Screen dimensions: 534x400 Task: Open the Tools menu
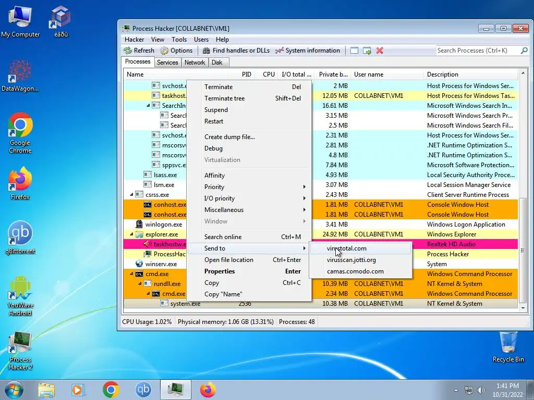point(179,40)
